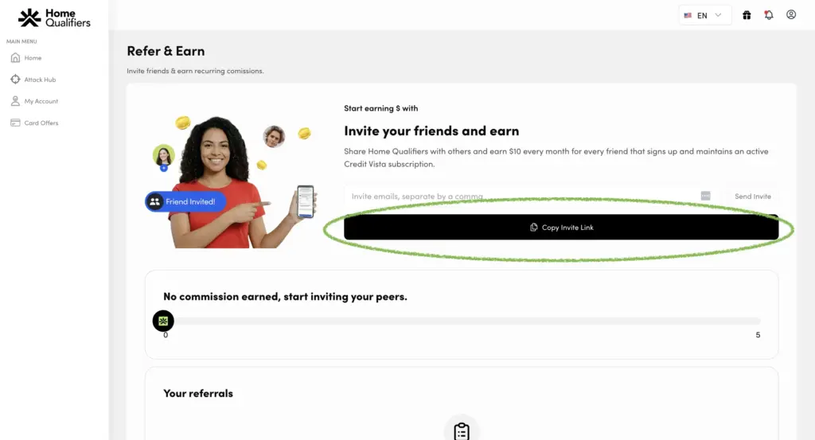Open the notifications bell icon

769,15
